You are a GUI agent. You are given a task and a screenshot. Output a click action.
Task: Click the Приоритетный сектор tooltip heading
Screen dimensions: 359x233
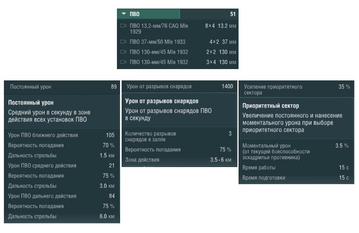(x=271, y=106)
